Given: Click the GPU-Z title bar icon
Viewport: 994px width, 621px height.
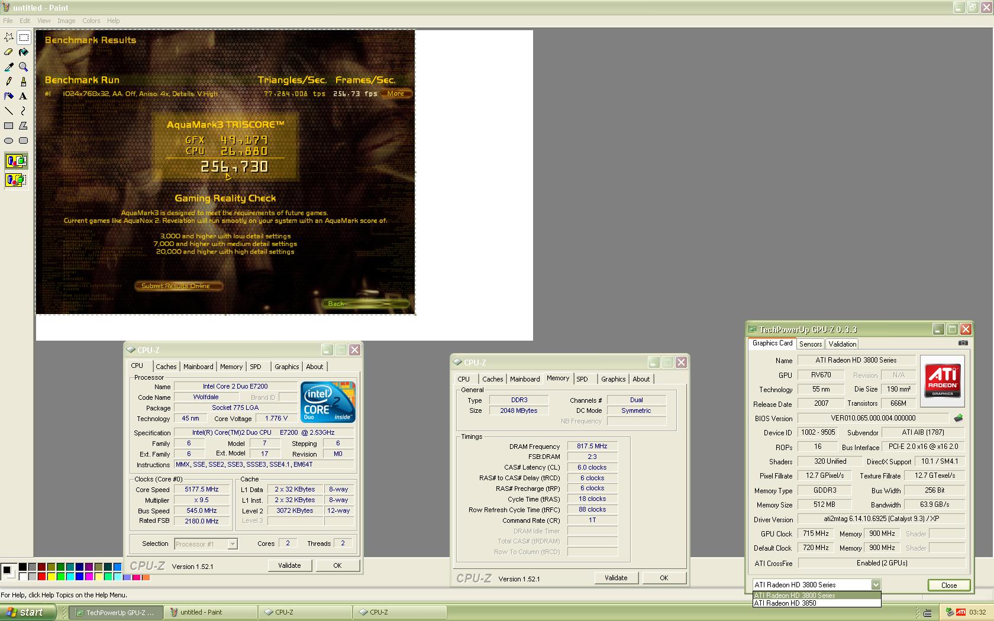Looking at the screenshot, I should point(753,329).
